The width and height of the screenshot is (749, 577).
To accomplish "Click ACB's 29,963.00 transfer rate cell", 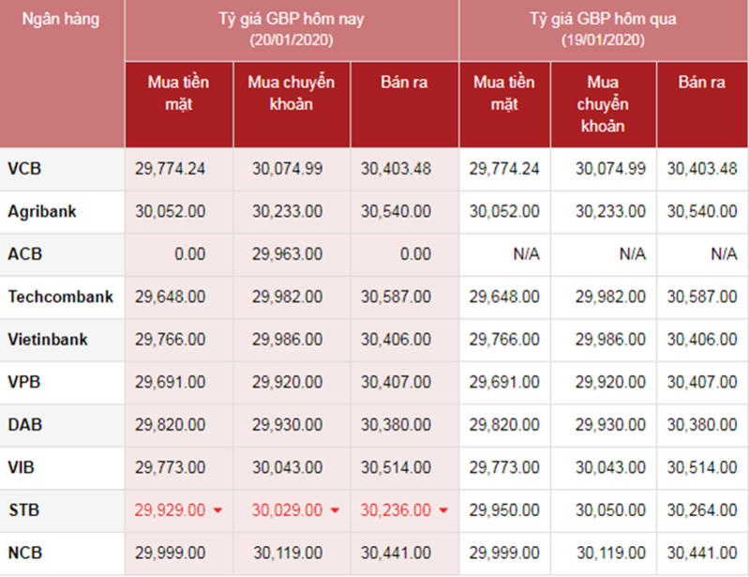I will [287, 253].
